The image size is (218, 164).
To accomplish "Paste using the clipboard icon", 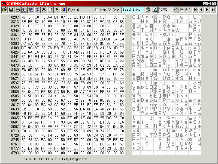I will click(x=31, y=10).
